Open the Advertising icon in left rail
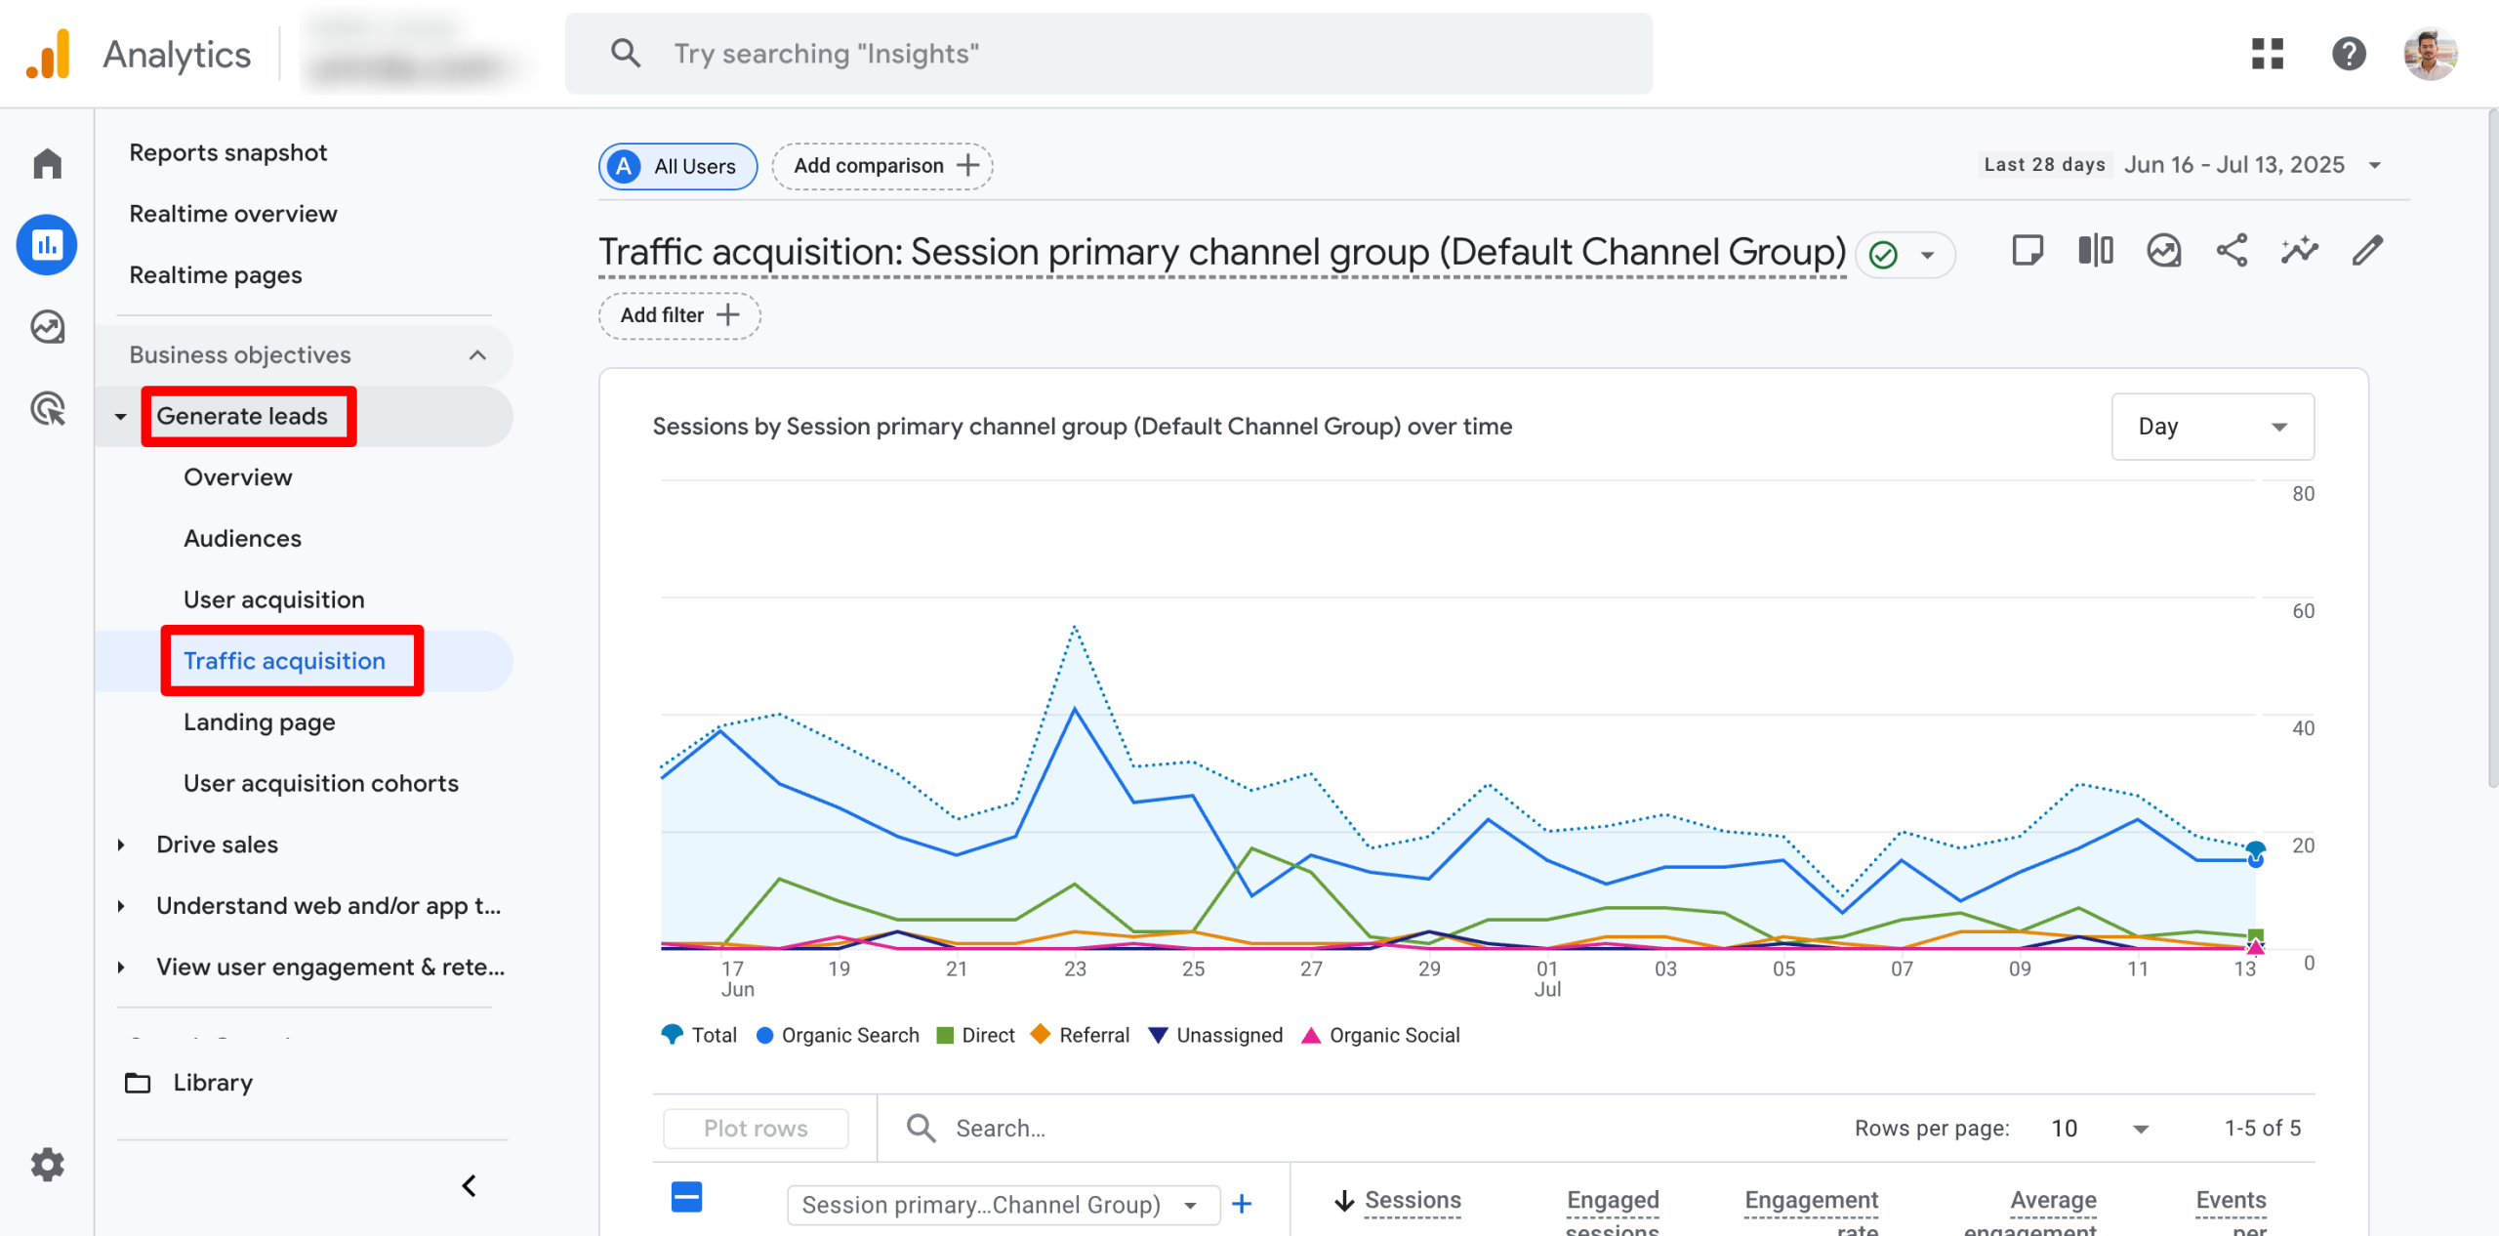The image size is (2499, 1236). [47, 408]
